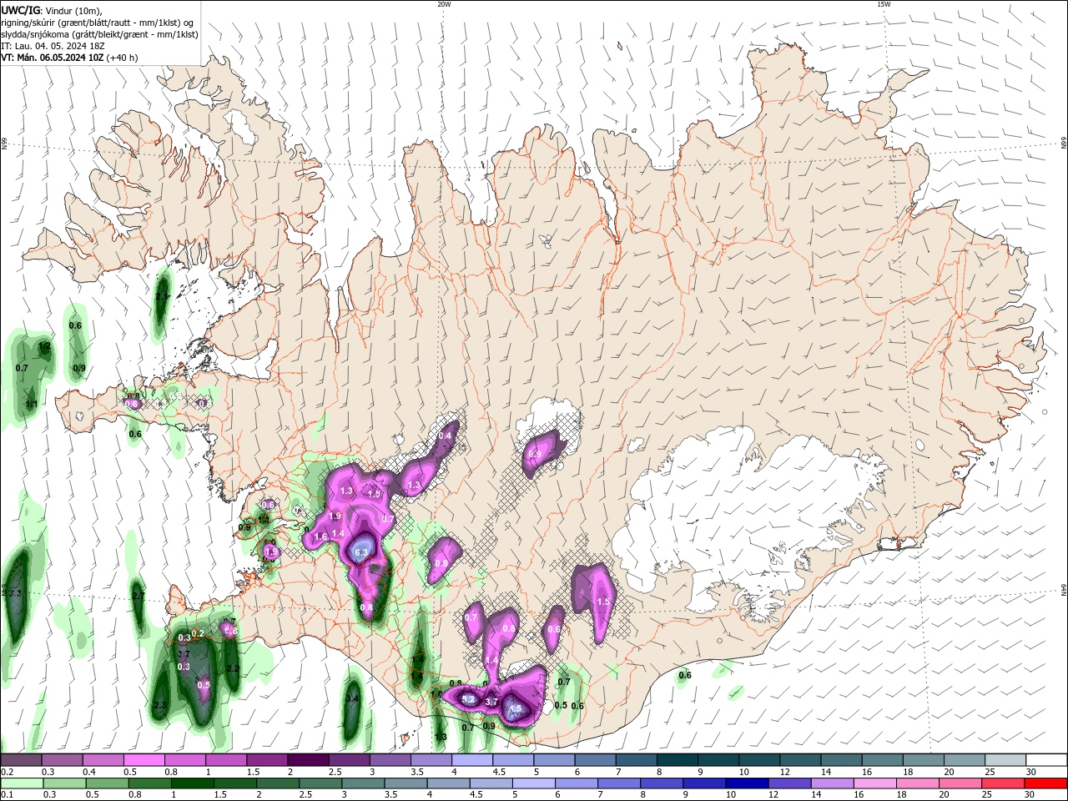
Task: Pick the light pink rain swatch from 16 to 18
Action: 874,783
